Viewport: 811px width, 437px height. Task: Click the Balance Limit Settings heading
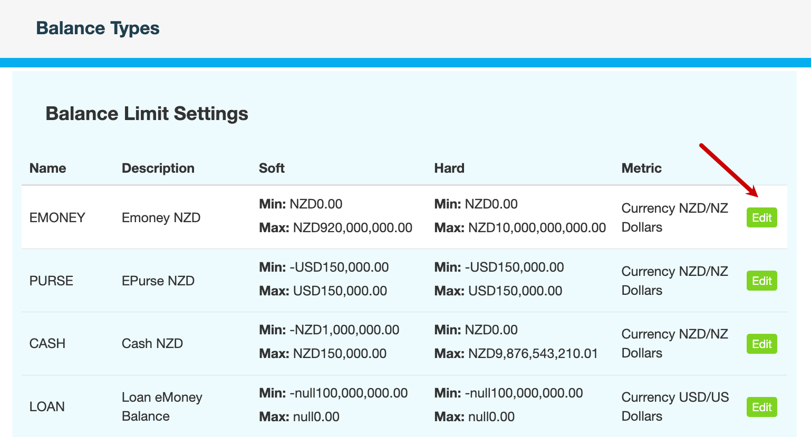[x=147, y=114]
